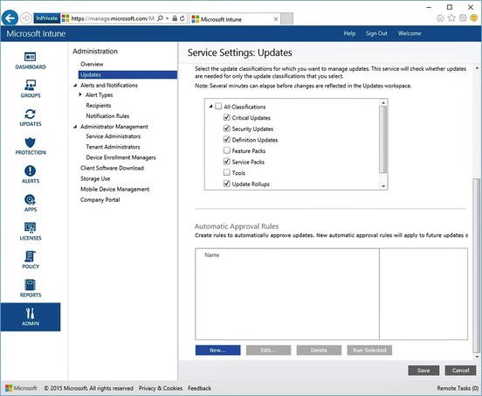Collapse the Alerts and Notifications tree node
The image size is (482, 396).
[75, 85]
